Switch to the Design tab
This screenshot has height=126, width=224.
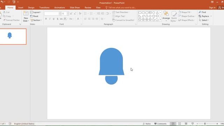(x=31, y=8)
